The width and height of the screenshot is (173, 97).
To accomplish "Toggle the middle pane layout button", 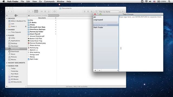I will (88, 11).
